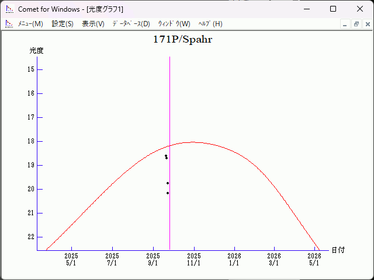Click the 光度 magnitude axis label

pyautogui.click(x=36, y=51)
